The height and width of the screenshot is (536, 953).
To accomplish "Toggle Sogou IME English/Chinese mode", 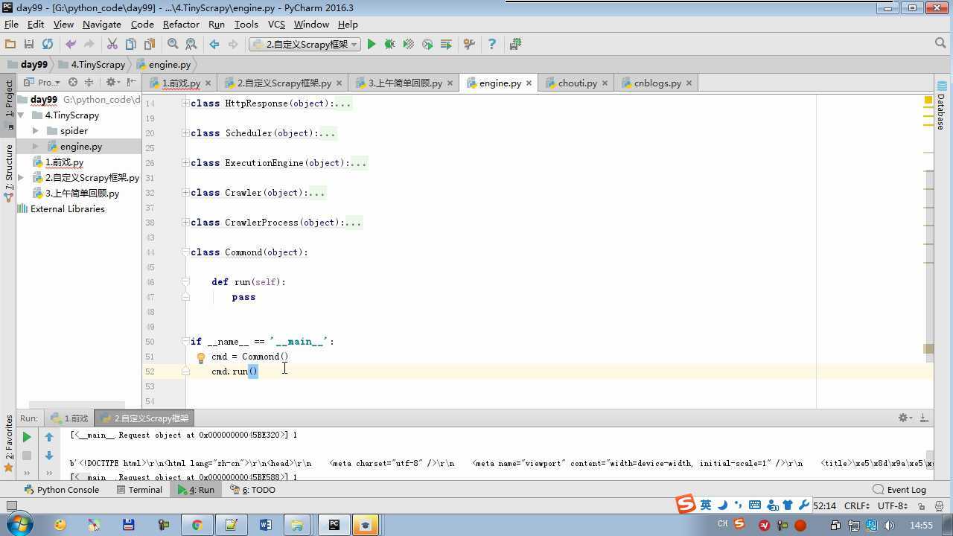I will click(x=705, y=505).
